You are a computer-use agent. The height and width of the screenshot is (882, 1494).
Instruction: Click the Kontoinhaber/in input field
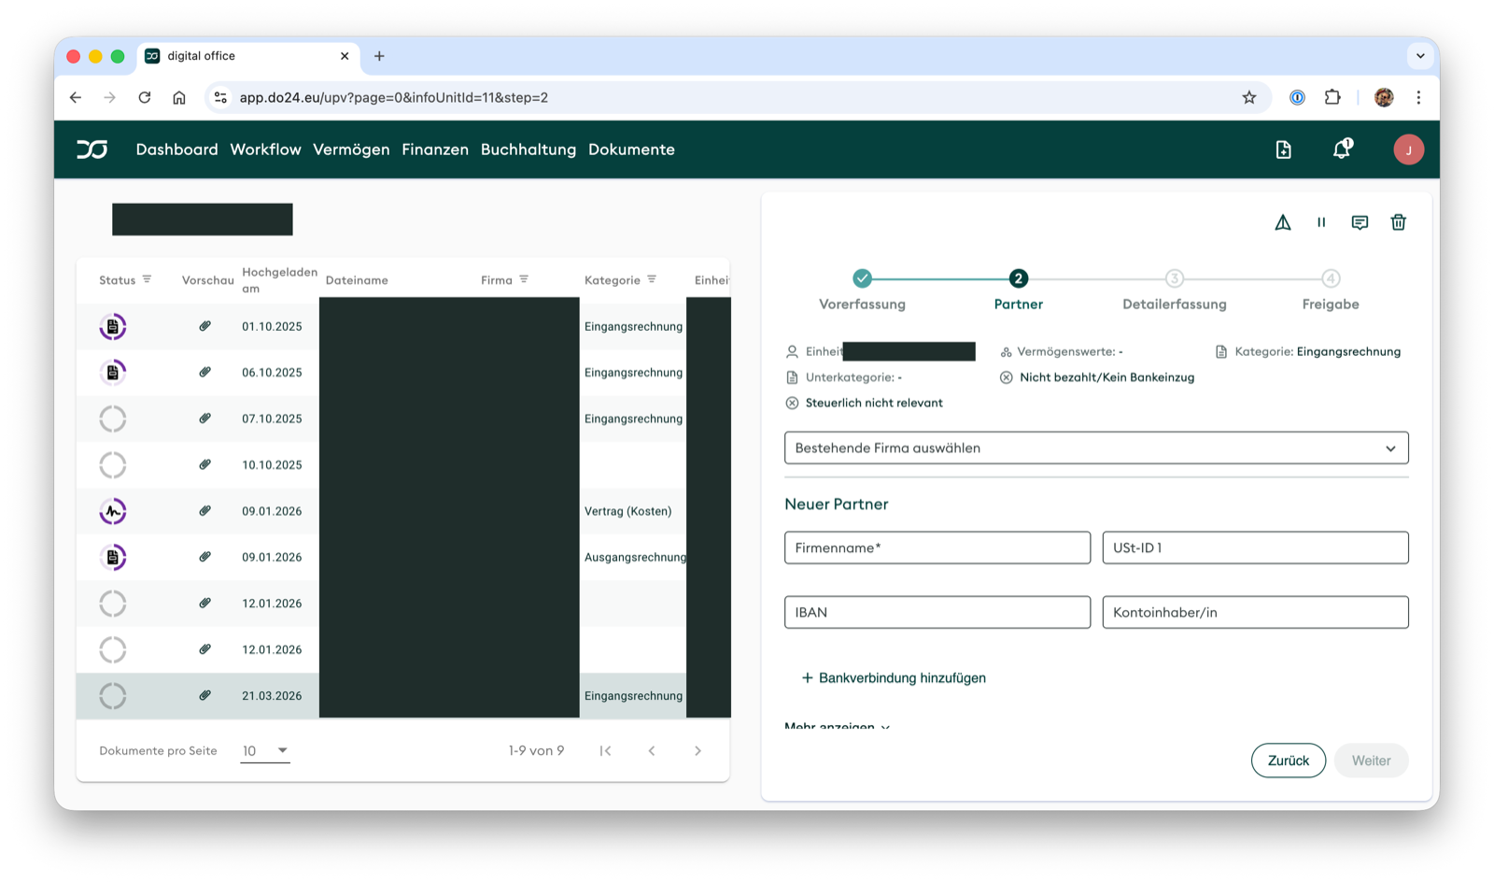tap(1255, 612)
